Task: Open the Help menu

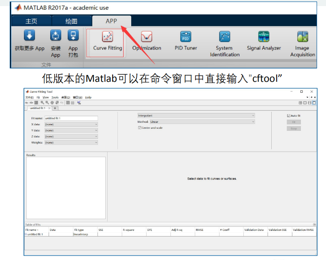Action: point(88,97)
